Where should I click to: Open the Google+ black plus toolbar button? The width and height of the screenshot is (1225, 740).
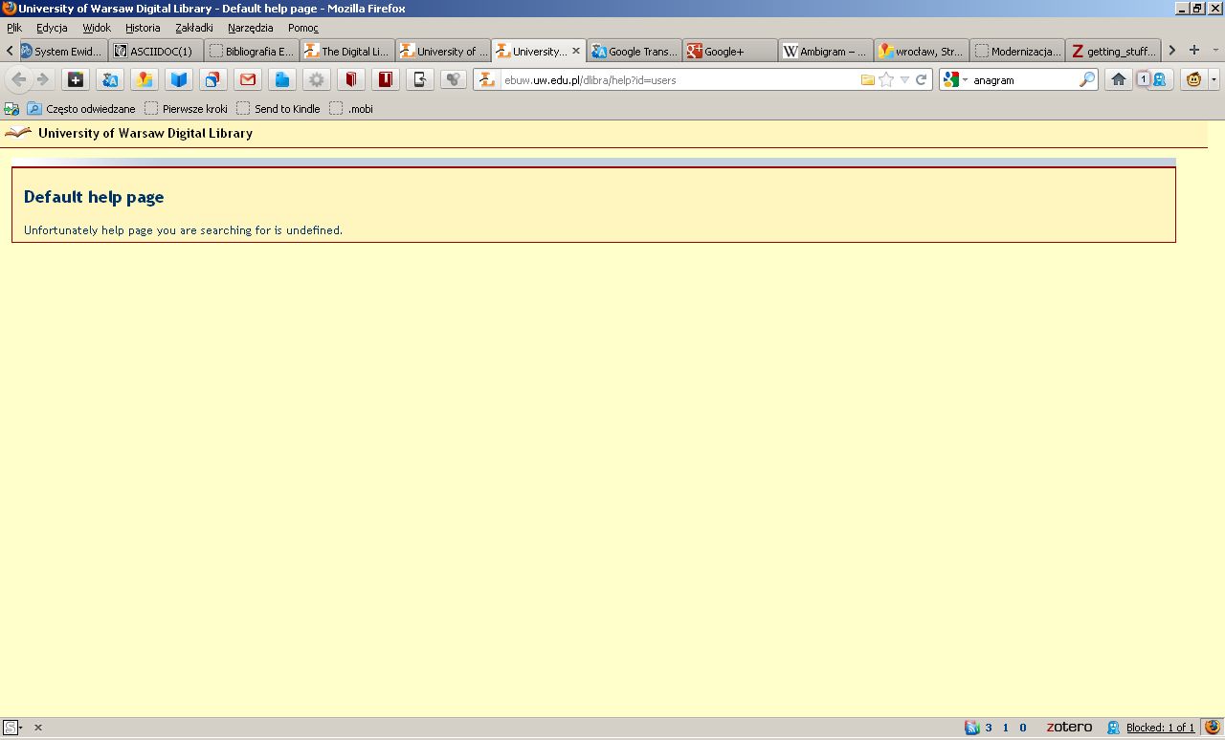click(x=76, y=79)
